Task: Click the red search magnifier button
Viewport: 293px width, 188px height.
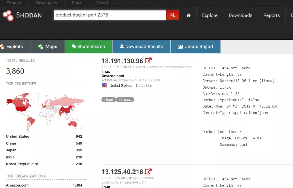Action: tap(173, 15)
